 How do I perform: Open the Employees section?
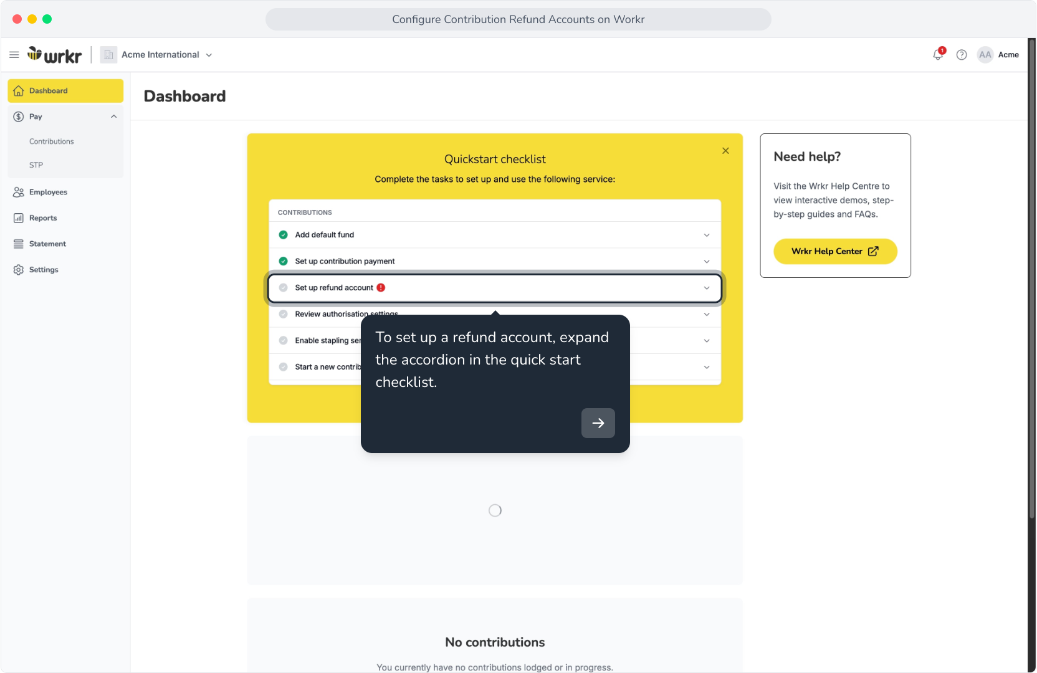pos(48,192)
